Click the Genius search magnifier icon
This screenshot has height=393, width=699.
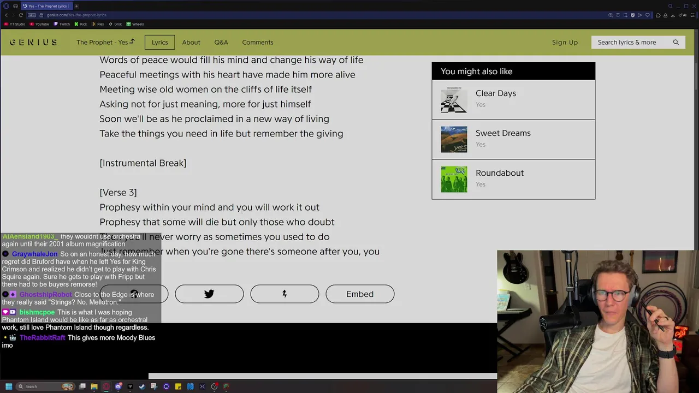676,42
